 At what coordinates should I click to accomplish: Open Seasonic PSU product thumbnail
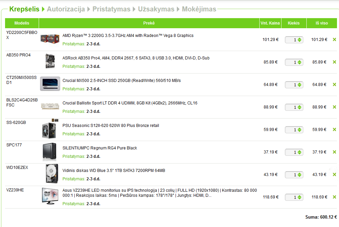pyautogui.click(x=50, y=129)
